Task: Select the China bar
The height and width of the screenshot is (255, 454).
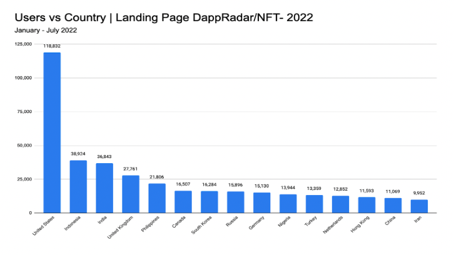Action: tap(393, 206)
